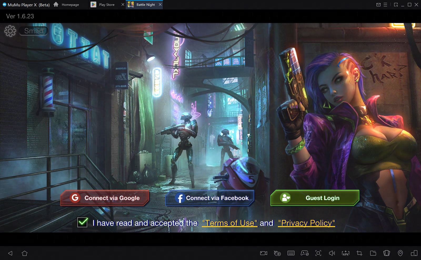The width and height of the screenshot is (421, 260).
Task: Open the "Terms of Use" link
Action: pyautogui.click(x=230, y=223)
